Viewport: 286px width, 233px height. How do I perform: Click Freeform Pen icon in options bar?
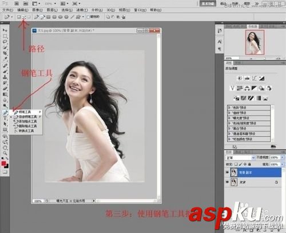tap(42, 17)
